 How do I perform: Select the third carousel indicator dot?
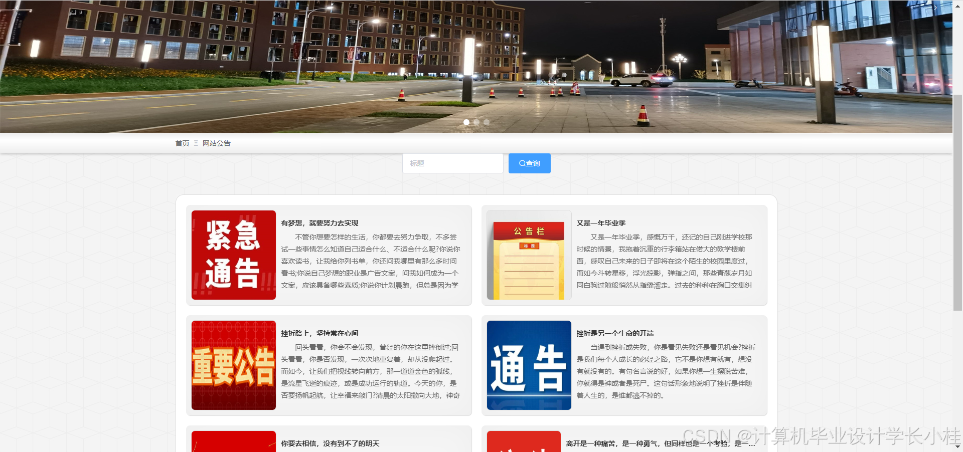pyautogui.click(x=487, y=122)
